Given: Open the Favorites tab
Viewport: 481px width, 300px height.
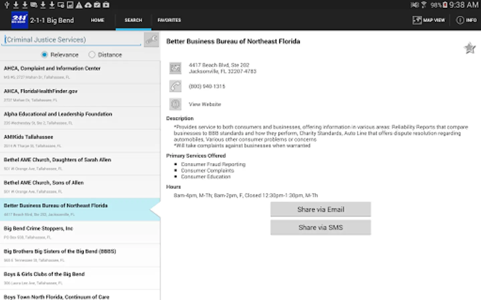Looking at the screenshot, I should tap(169, 20).
